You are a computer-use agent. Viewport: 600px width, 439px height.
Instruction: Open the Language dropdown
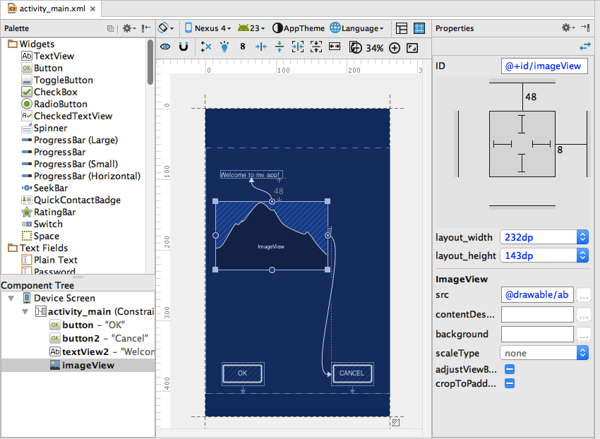[356, 28]
